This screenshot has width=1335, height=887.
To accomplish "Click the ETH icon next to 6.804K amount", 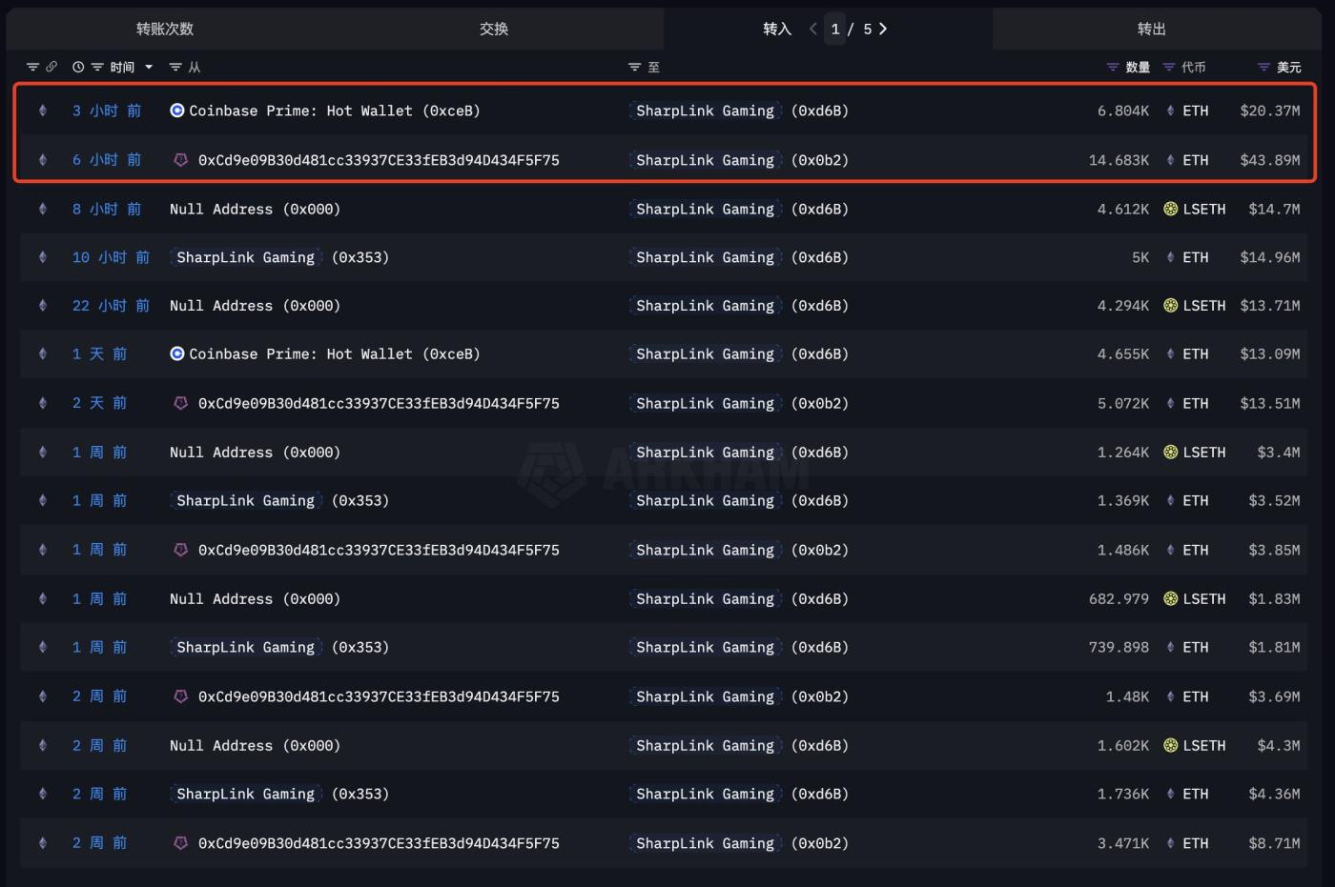I will [x=1170, y=111].
